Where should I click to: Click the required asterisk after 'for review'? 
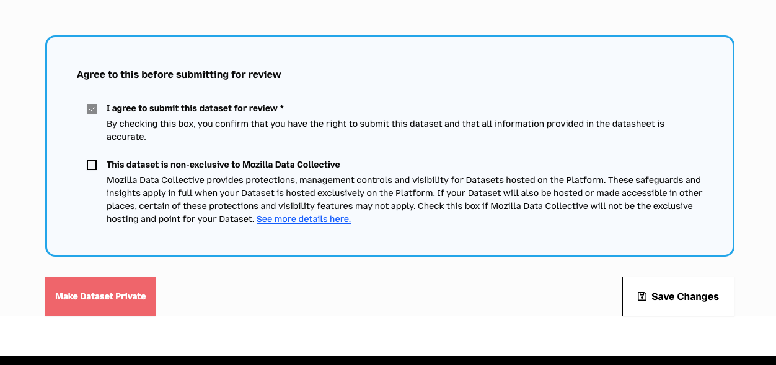click(x=281, y=108)
